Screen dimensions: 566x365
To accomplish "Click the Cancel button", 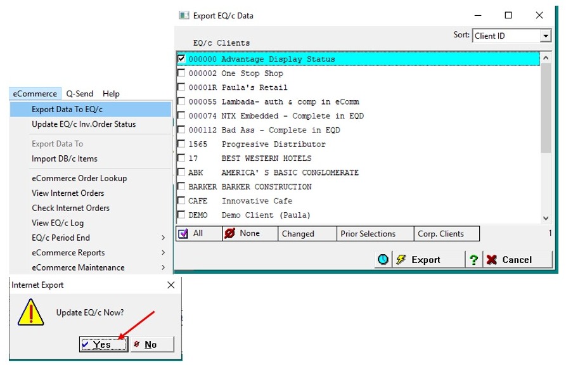I will pos(518,259).
